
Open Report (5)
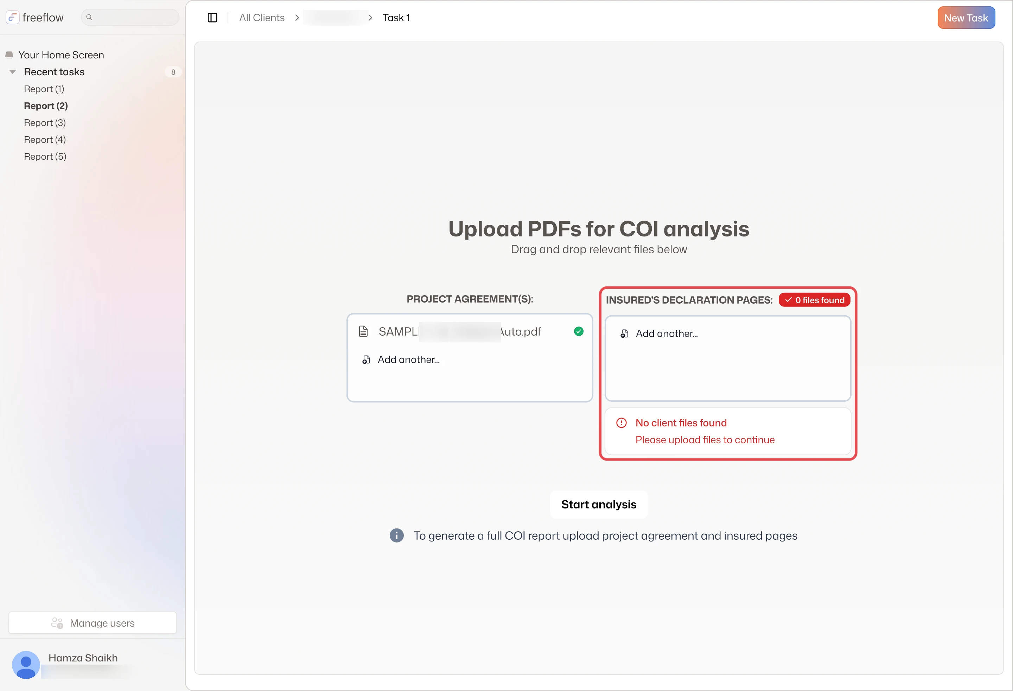tap(45, 157)
